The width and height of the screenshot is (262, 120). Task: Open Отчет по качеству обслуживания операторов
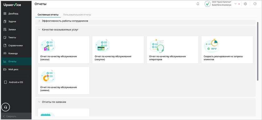click(173, 50)
